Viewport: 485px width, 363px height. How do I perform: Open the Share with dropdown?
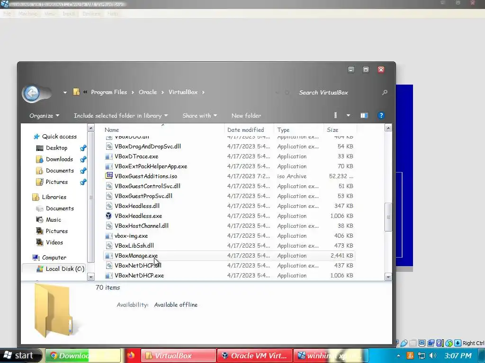pos(199,116)
